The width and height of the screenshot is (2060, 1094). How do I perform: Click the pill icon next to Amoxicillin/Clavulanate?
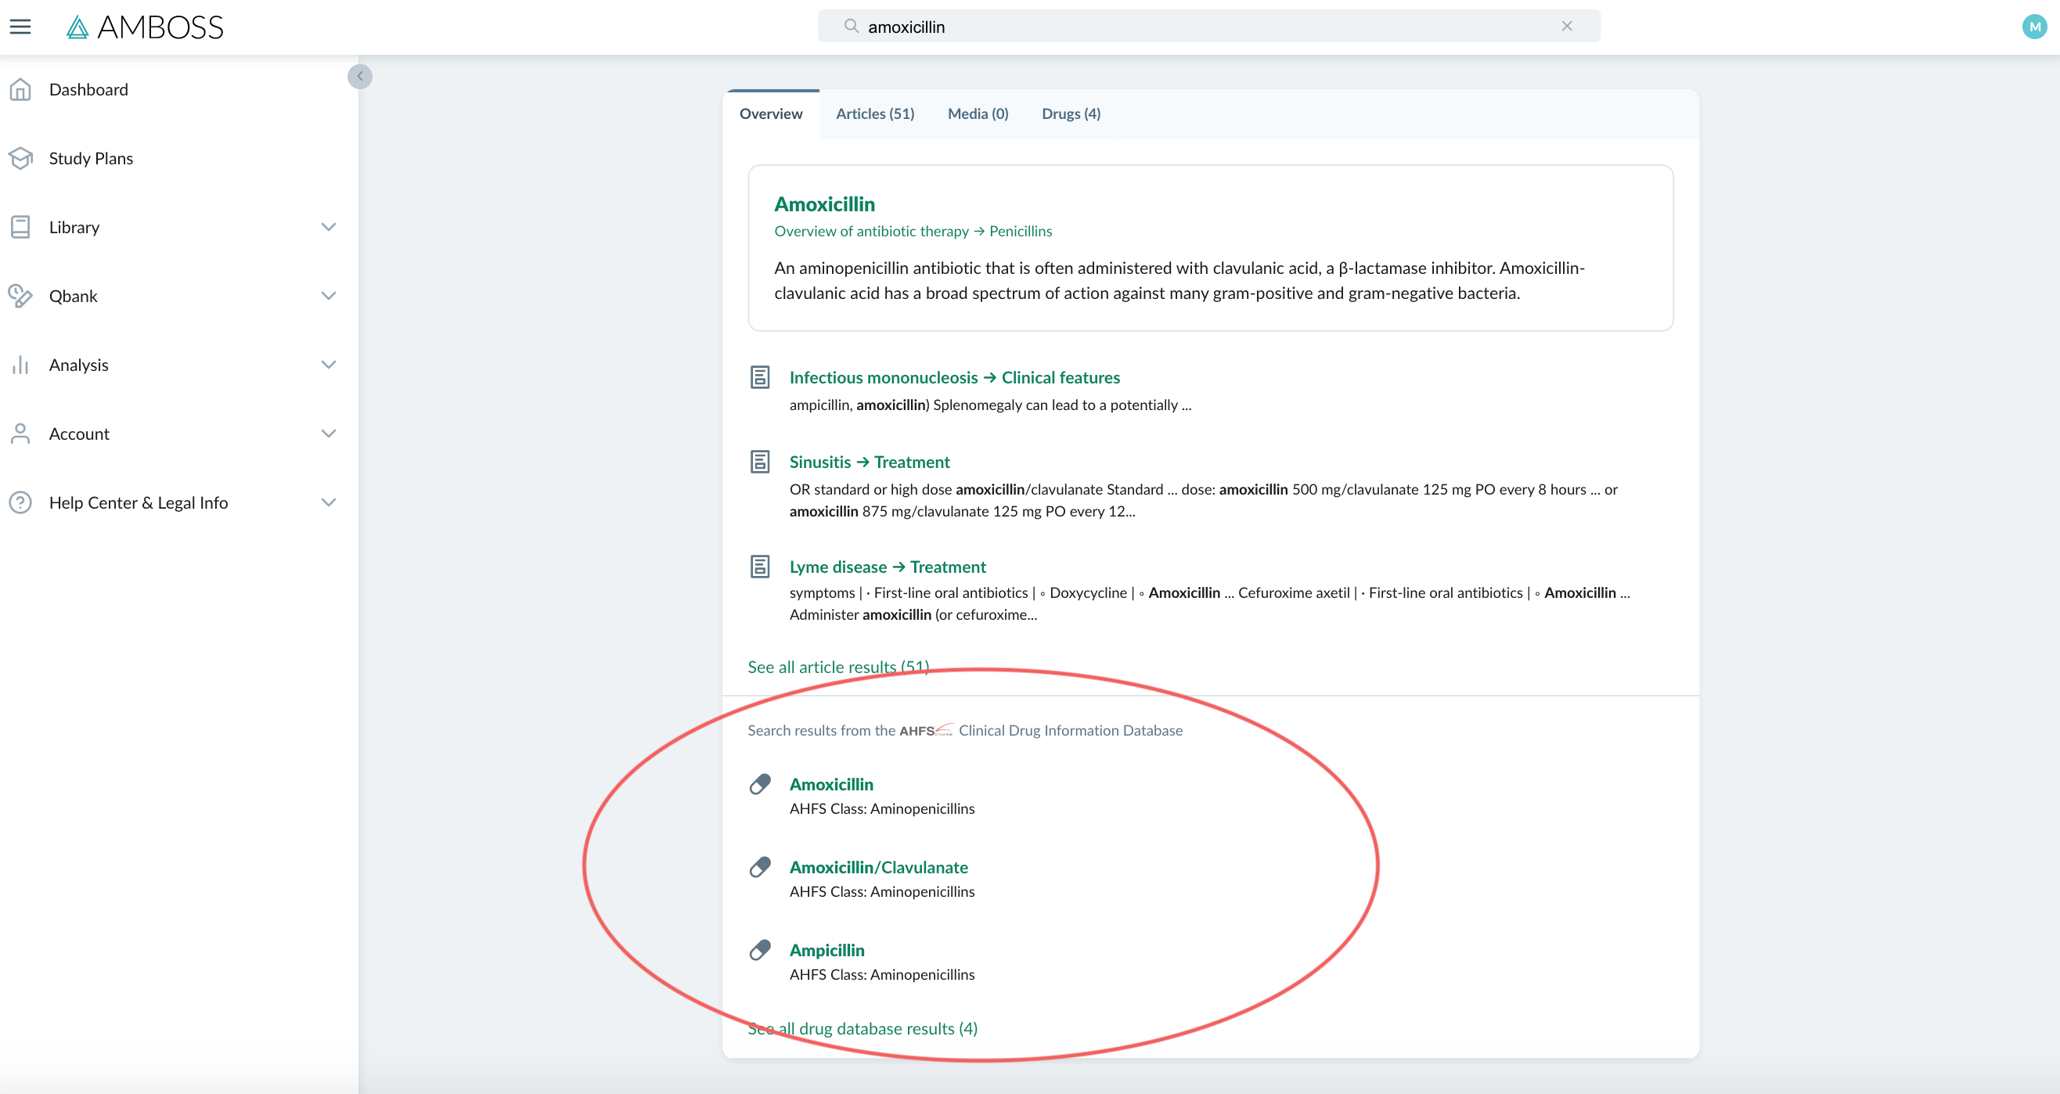pyautogui.click(x=760, y=867)
